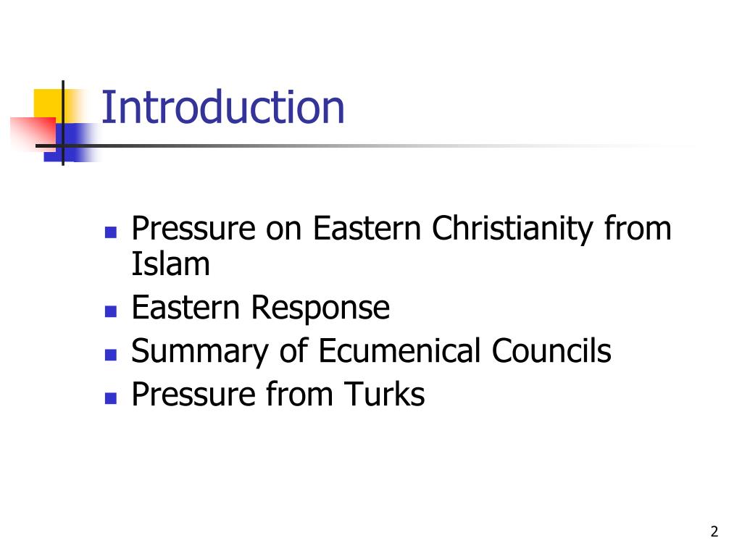Select the Summary of Ecumenical Councils line
742x556 pixels.
click(x=371, y=351)
